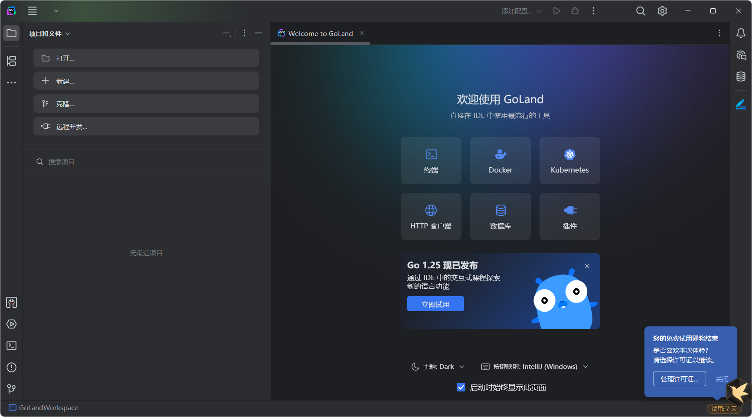The height and width of the screenshot is (417, 752).
Task: Open the HTTP 客户端 card
Action: click(431, 217)
